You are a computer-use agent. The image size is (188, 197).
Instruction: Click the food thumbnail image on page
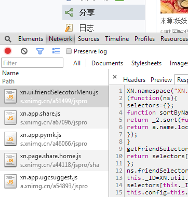174,7
